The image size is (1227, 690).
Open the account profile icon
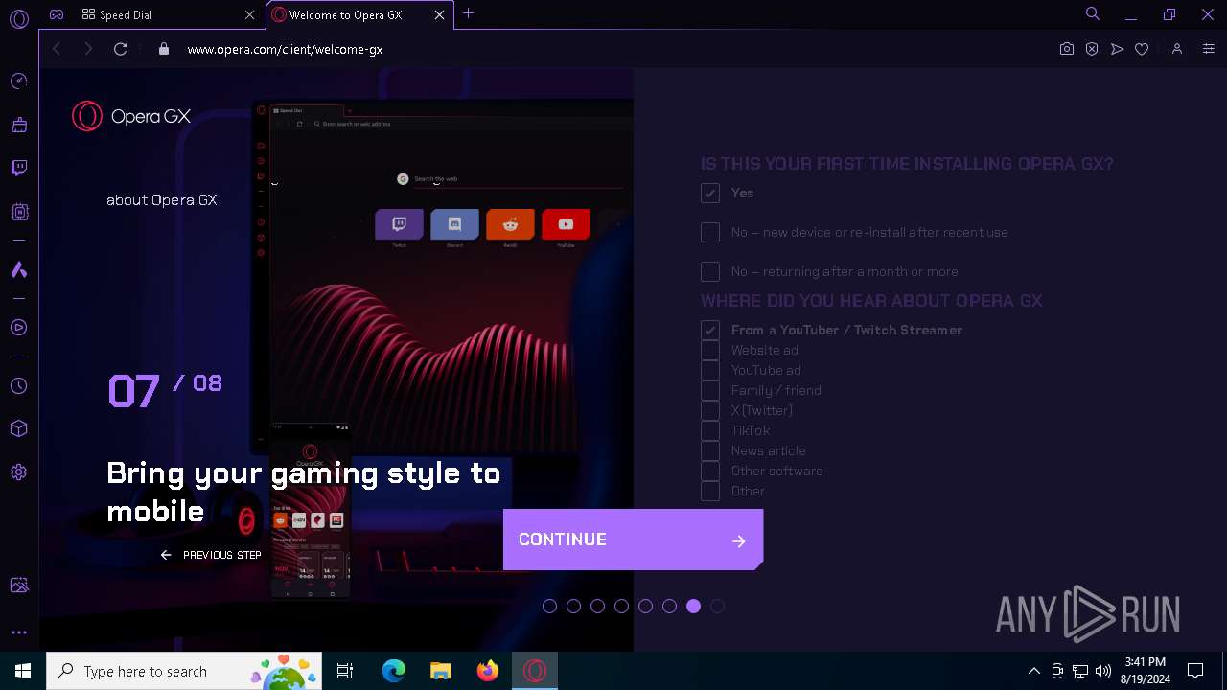(1177, 49)
